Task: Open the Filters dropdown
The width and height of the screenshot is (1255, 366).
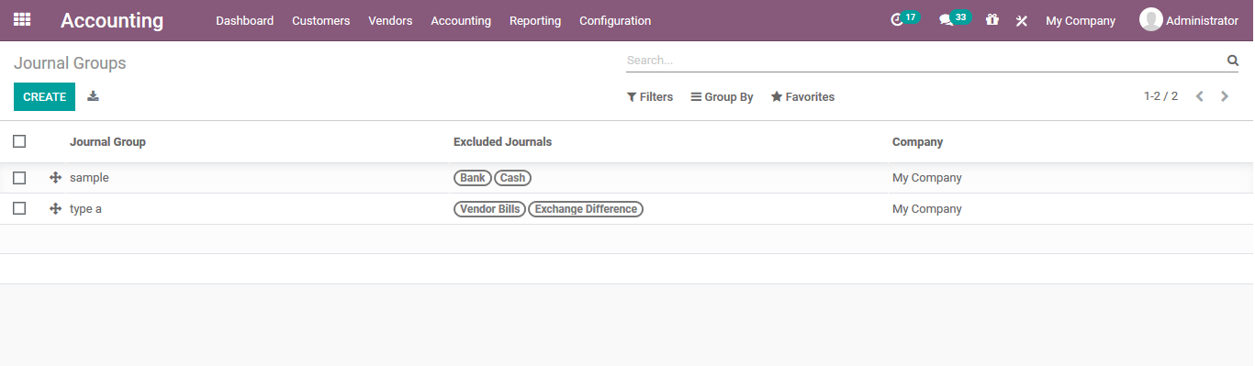Action: [x=650, y=96]
